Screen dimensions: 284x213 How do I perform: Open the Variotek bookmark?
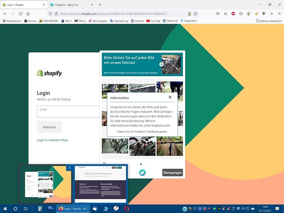point(137,21)
